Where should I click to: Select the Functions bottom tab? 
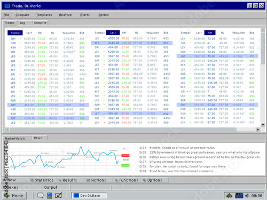tap(127, 180)
